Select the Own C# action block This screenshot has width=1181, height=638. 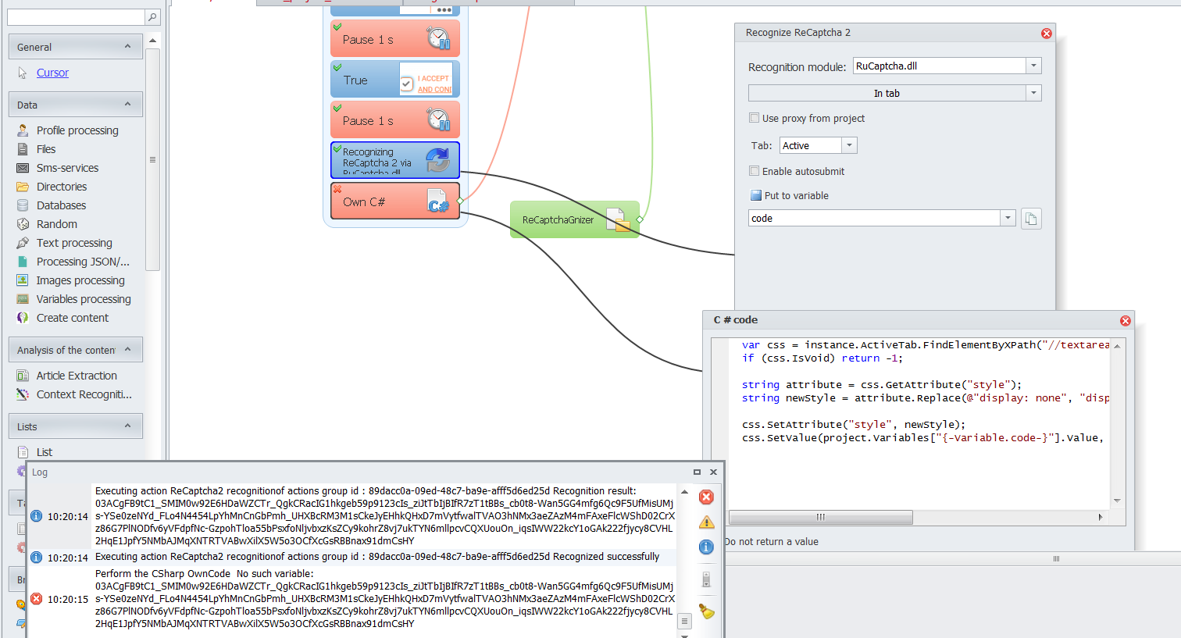394,202
